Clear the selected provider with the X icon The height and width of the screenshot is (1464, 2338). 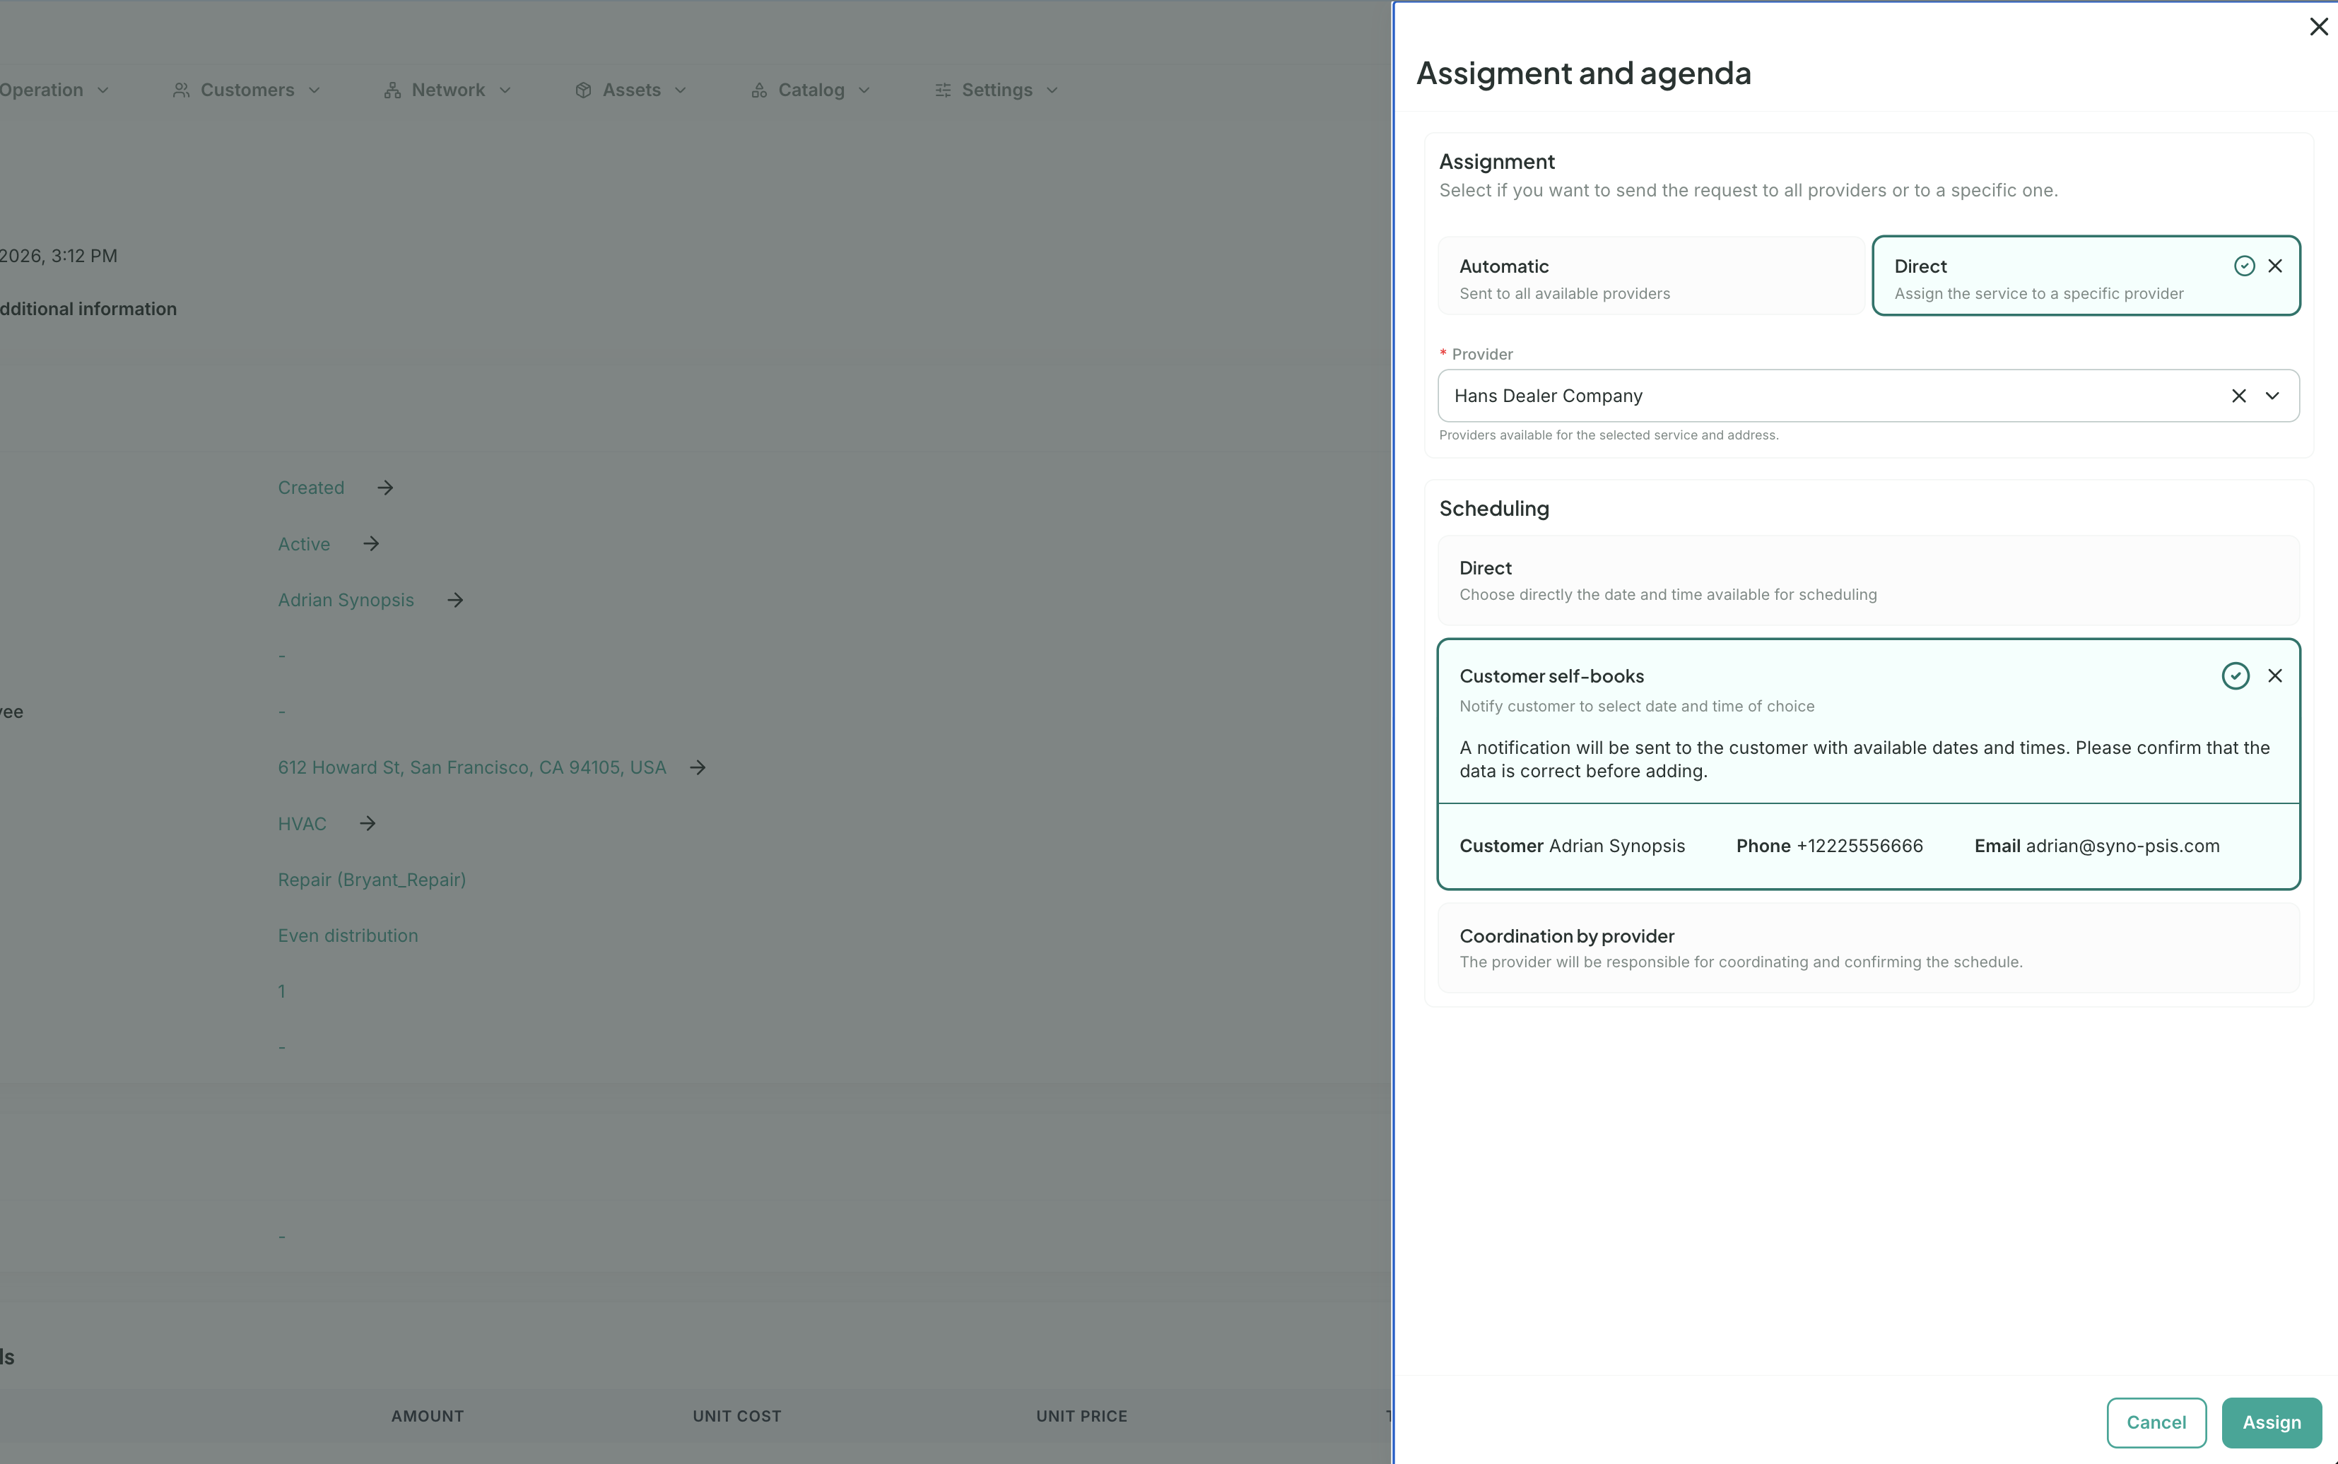click(2238, 396)
